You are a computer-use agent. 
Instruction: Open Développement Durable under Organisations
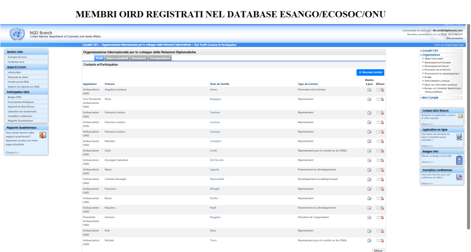(437, 62)
